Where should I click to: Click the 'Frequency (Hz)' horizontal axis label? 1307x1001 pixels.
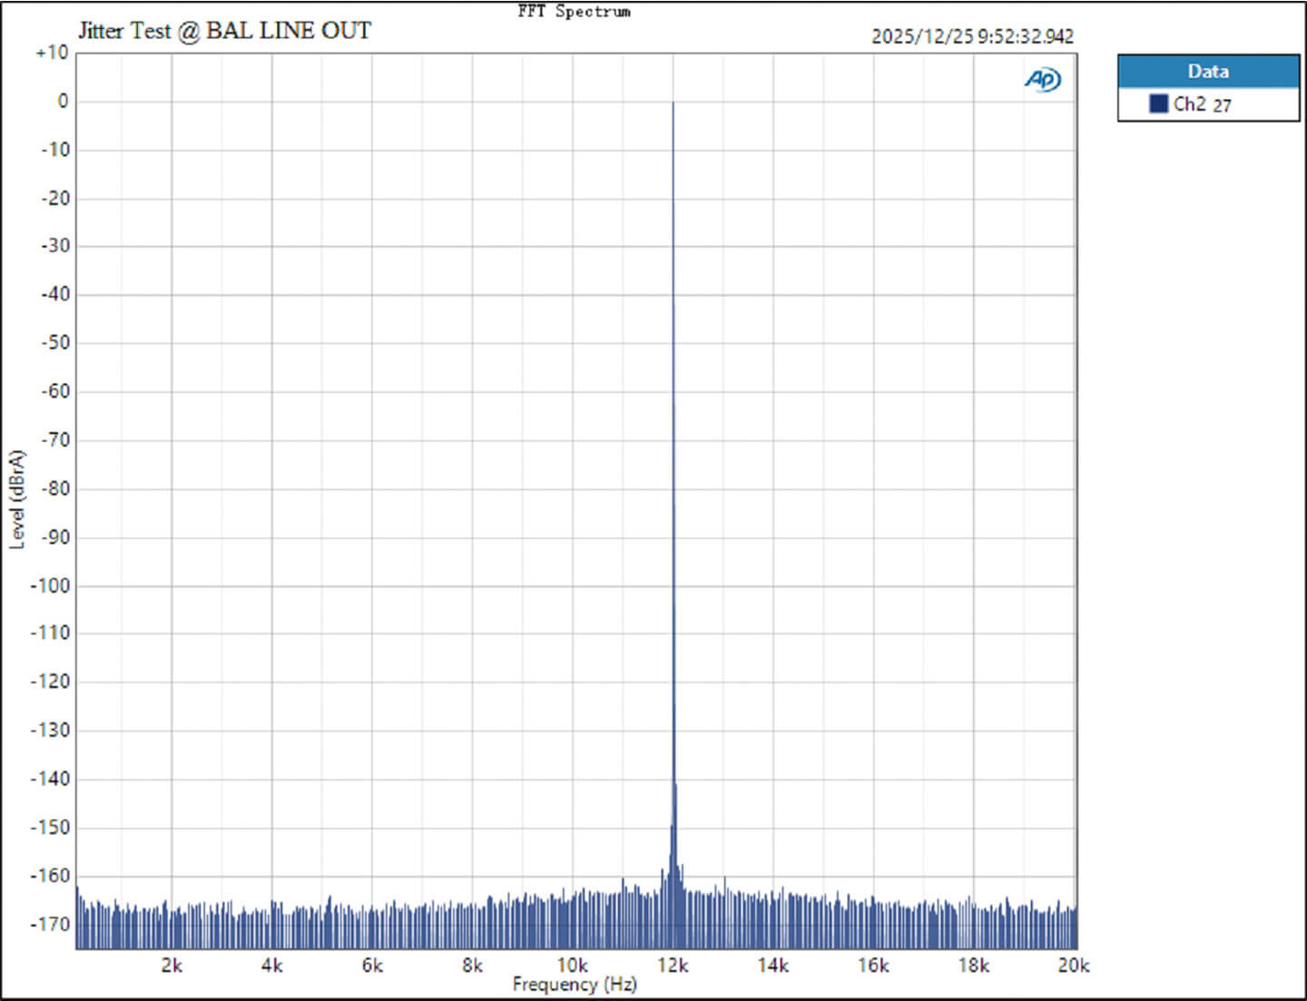click(575, 984)
